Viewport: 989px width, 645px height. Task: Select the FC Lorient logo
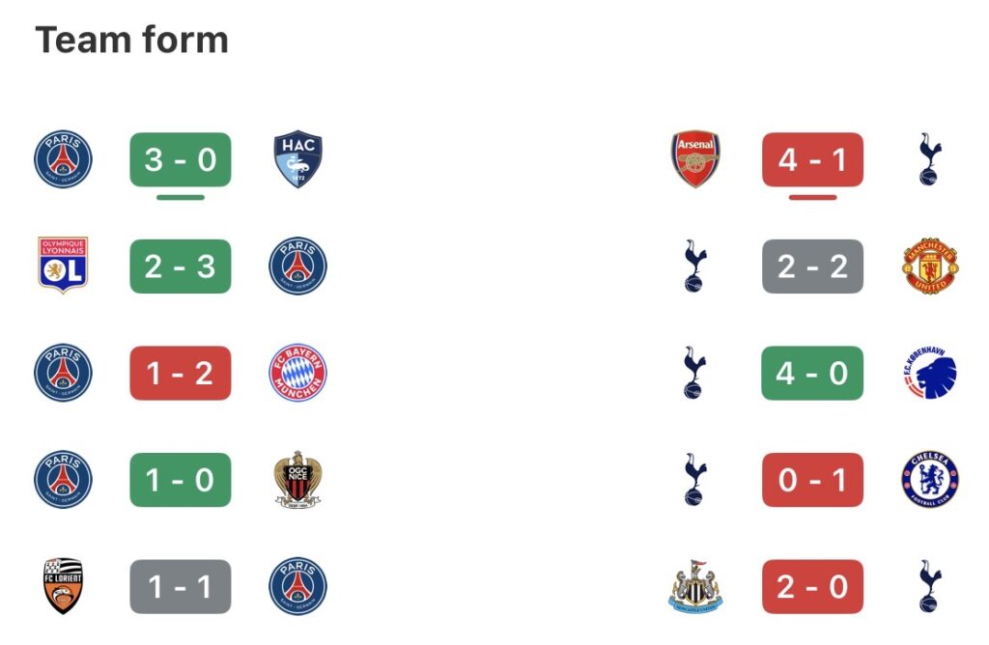coord(63,586)
